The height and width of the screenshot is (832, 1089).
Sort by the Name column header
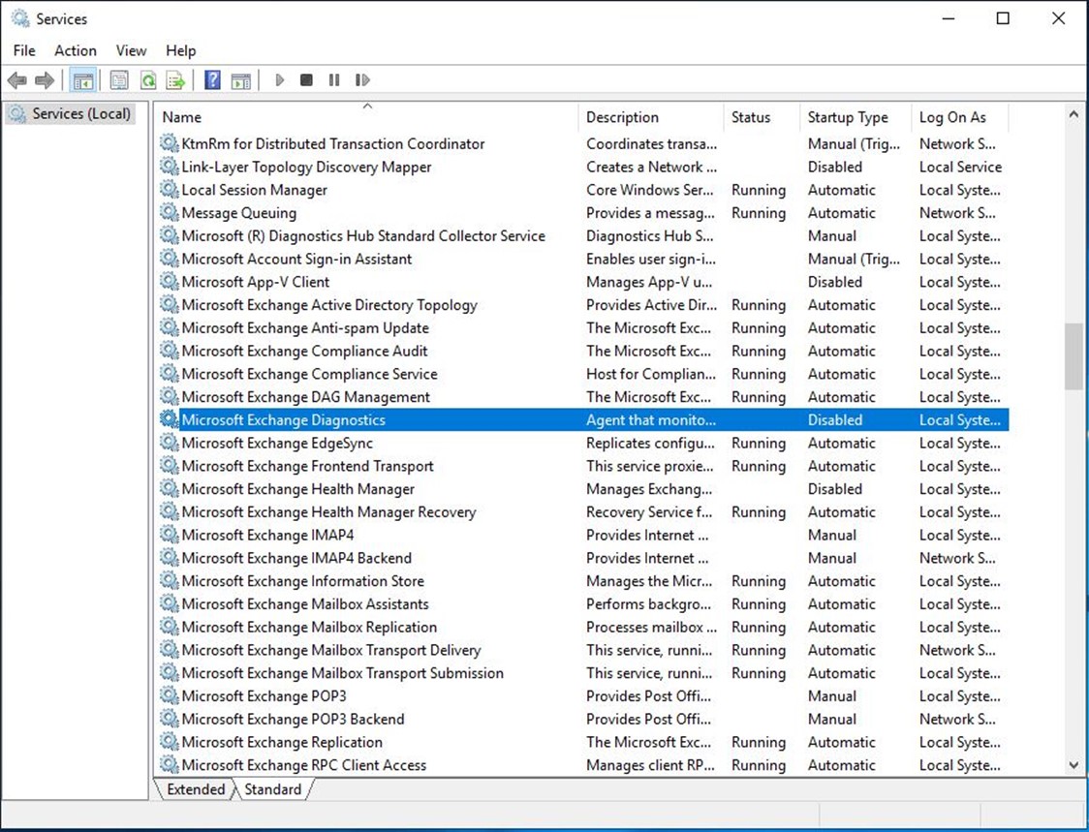[x=365, y=117]
